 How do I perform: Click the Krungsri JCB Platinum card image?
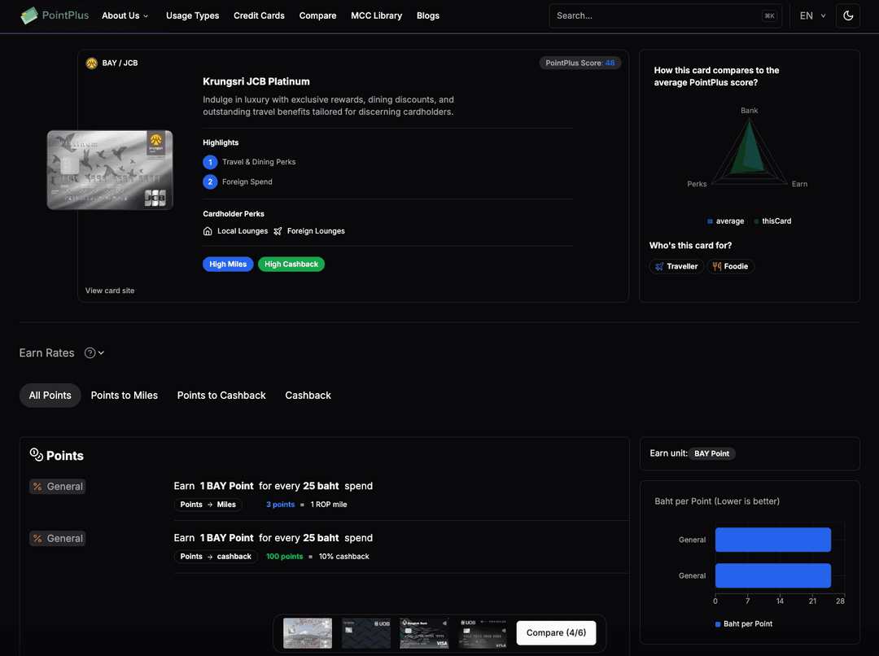tap(110, 170)
